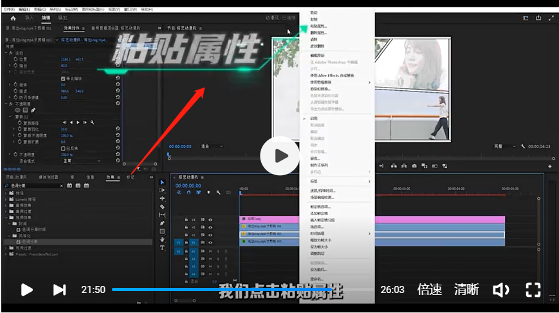Open the program monitor zoom 适合 dropdown
Screen dimensions: 559x313
(x=212, y=146)
